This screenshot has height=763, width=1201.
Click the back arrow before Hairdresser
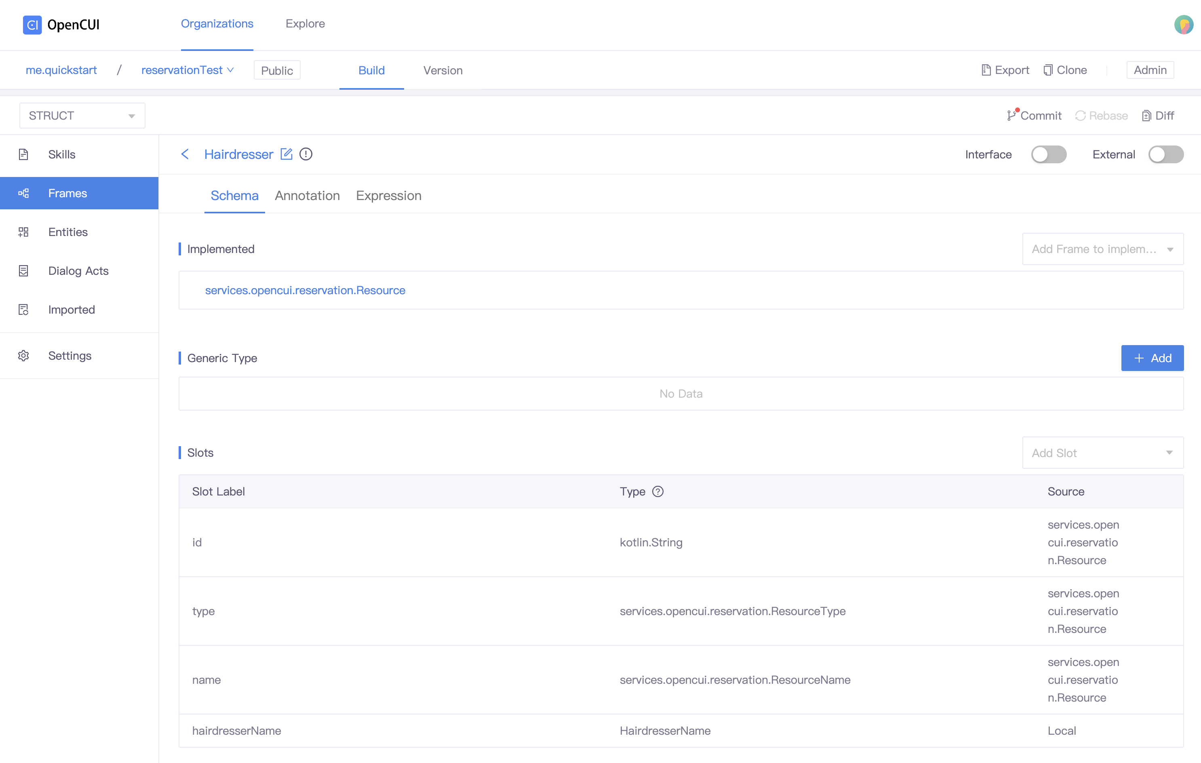click(185, 154)
